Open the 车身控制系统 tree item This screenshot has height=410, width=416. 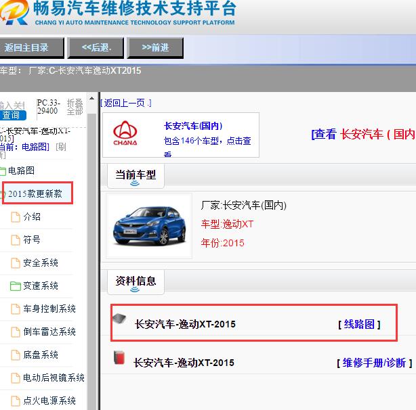click(49, 309)
